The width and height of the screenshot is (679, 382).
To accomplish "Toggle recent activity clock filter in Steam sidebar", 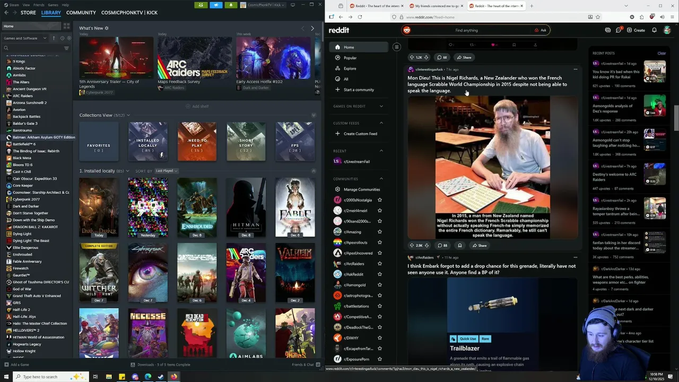I will click(62, 38).
